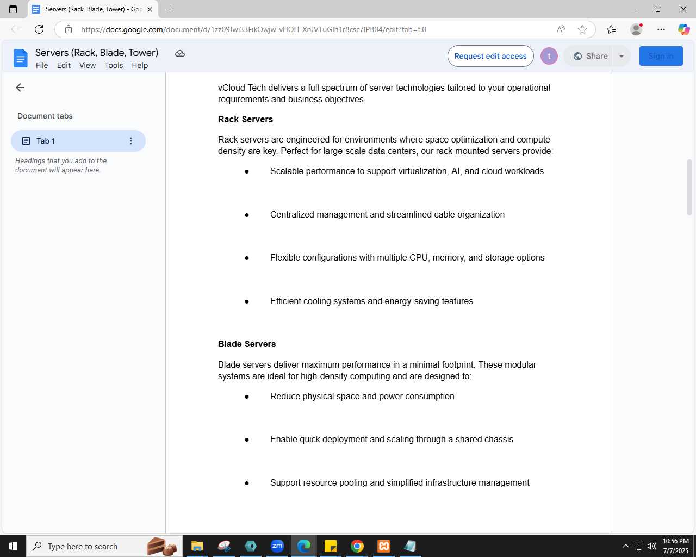Screen dimensions: 696x557
Task: Click the Share button
Action: tap(591, 56)
